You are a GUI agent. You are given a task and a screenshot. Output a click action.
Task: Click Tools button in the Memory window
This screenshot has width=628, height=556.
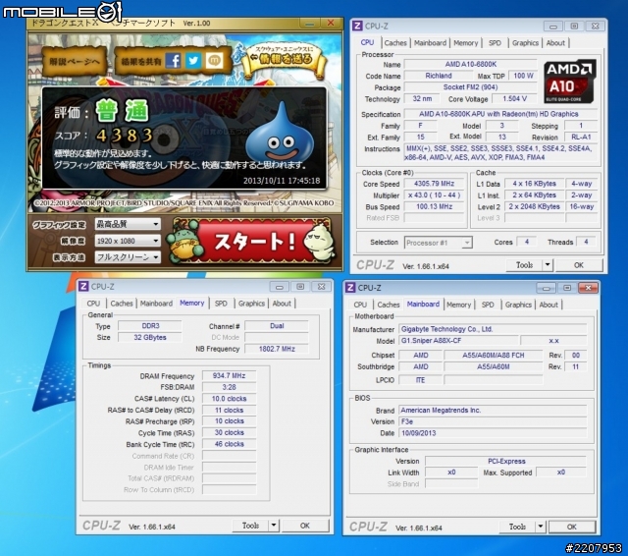(250, 526)
